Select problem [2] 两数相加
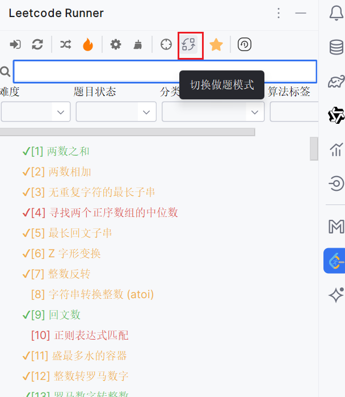345x397 pixels. point(57,172)
